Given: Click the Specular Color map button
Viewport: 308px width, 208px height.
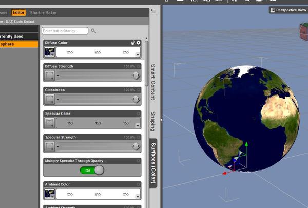Looking at the screenshot, I should tap(49, 123).
